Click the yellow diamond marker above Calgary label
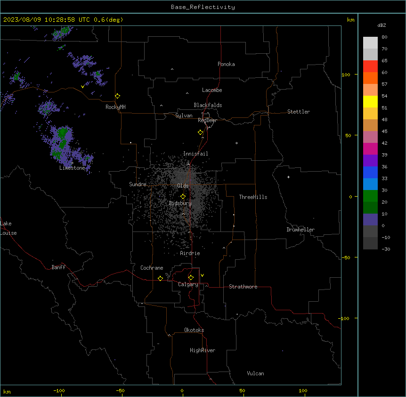The width and height of the screenshot is (406, 397). pyautogui.click(x=191, y=278)
